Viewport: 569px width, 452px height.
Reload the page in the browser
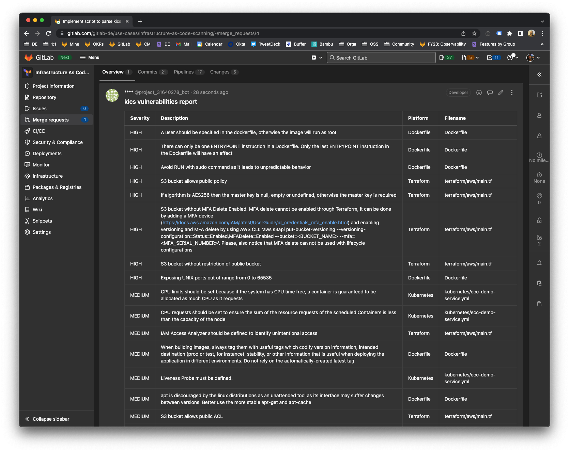[48, 33]
